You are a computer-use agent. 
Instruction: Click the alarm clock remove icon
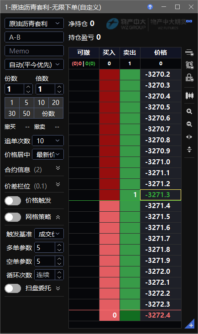coord(189,65)
